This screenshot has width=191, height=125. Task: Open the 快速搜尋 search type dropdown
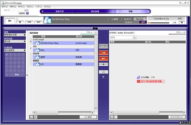pos(15,50)
